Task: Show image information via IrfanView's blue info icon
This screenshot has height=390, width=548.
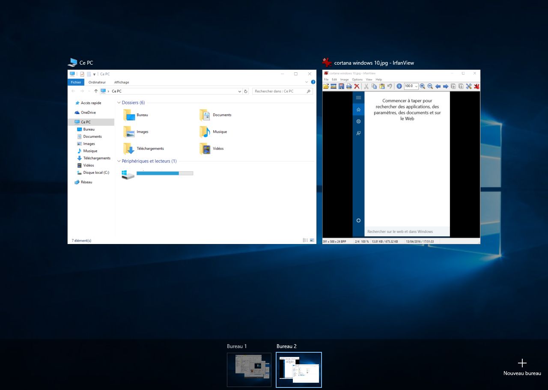Action: tap(399, 86)
